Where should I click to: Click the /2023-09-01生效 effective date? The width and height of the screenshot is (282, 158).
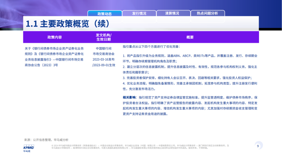(x=104, y=65)
